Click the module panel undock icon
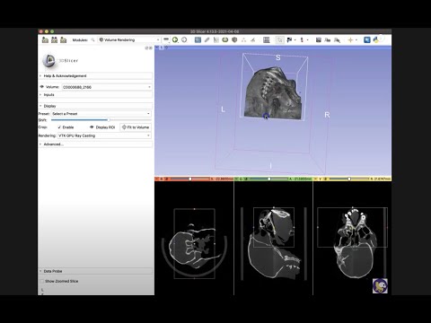Viewport: 431px width, 323px height. [x=147, y=48]
